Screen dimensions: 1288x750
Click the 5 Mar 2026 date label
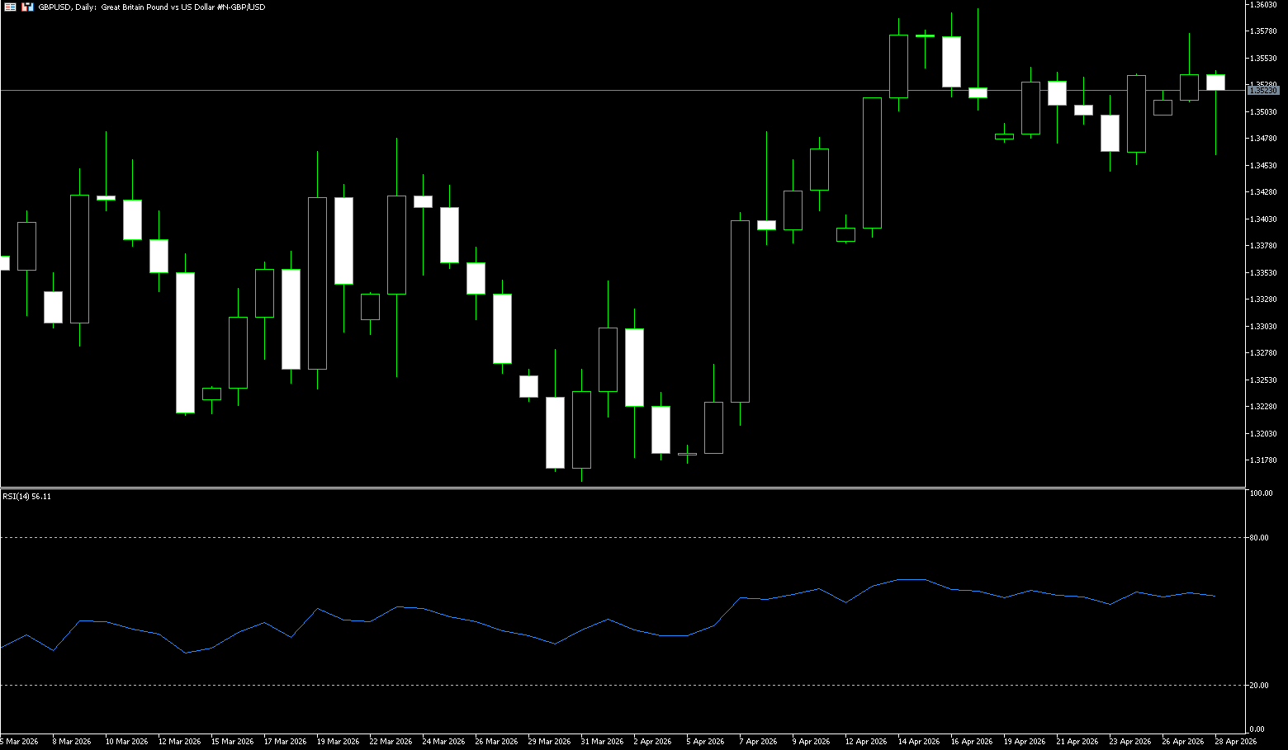20,742
